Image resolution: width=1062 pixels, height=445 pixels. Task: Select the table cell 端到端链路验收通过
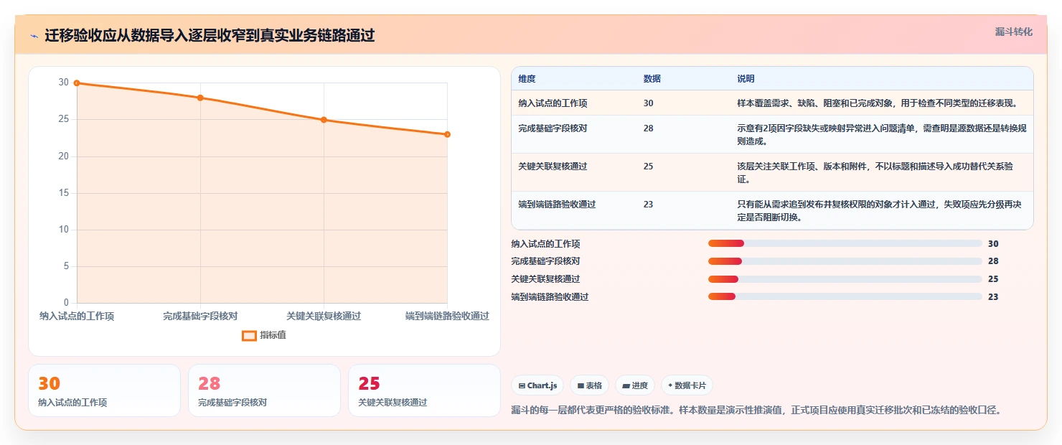(557, 205)
